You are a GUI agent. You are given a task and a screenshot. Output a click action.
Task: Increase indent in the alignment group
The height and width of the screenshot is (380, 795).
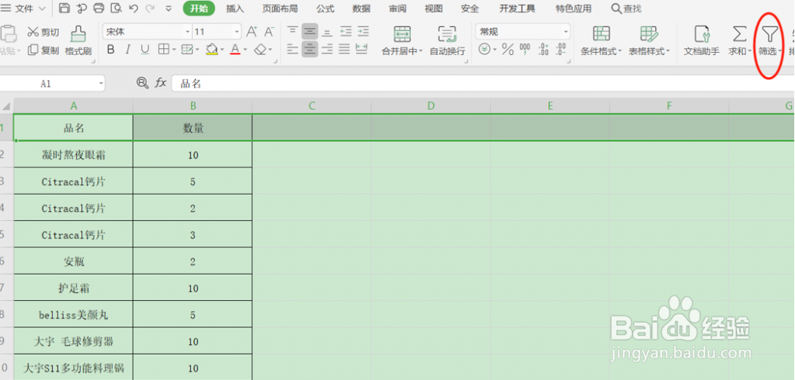[363, 32]
